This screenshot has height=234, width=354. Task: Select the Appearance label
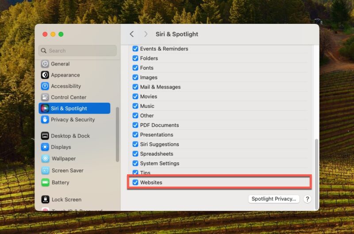[65, 75]
